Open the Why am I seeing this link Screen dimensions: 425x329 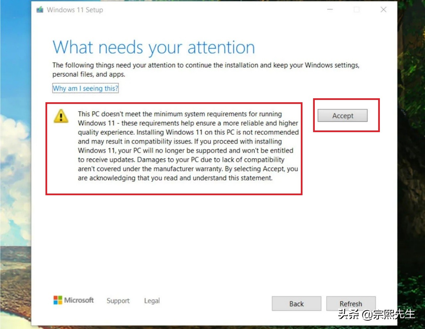[x=85, y=88]
